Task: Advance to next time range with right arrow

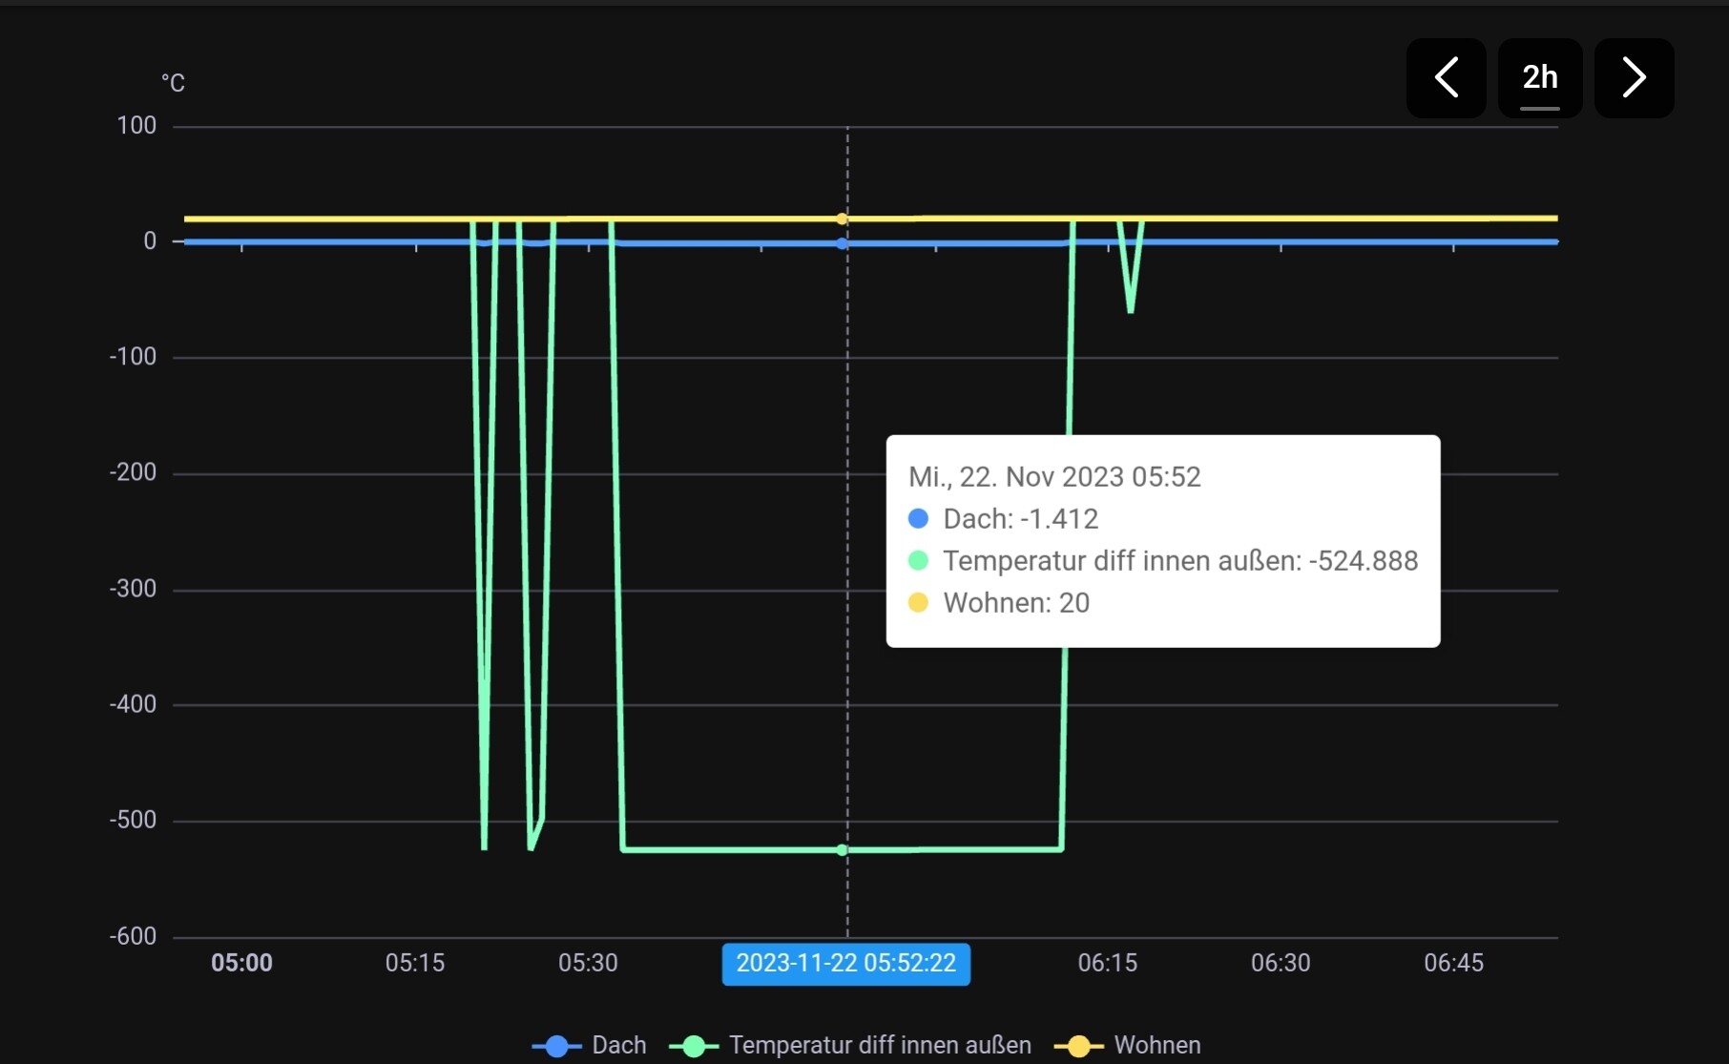Action: coord(1634,77)
